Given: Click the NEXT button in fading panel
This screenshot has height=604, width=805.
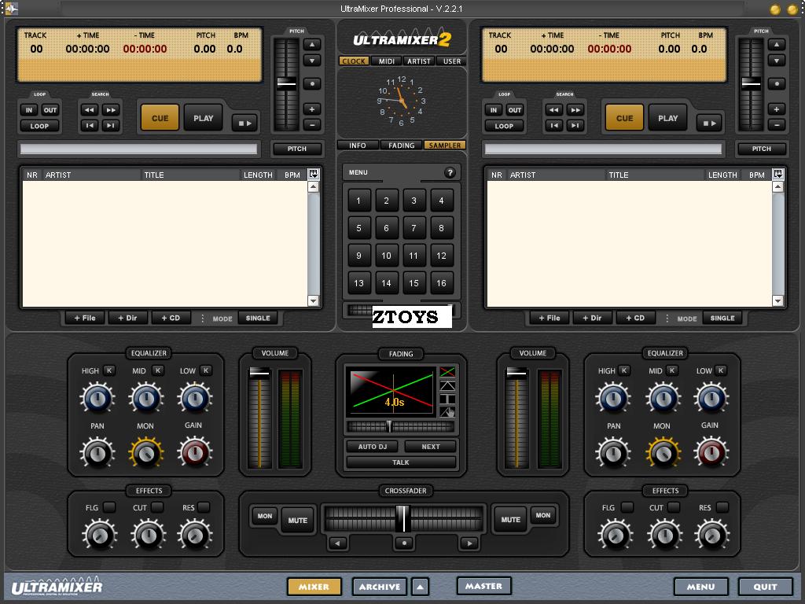Looking at the screenshot, I should [431, 447].
